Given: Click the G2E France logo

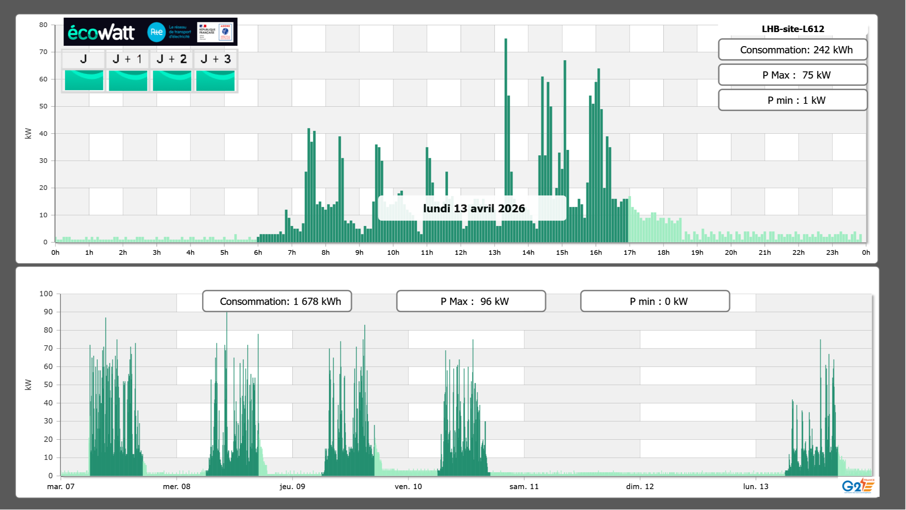Looking at the screenshot, I should pyautogui.click(x=858, y=486).
